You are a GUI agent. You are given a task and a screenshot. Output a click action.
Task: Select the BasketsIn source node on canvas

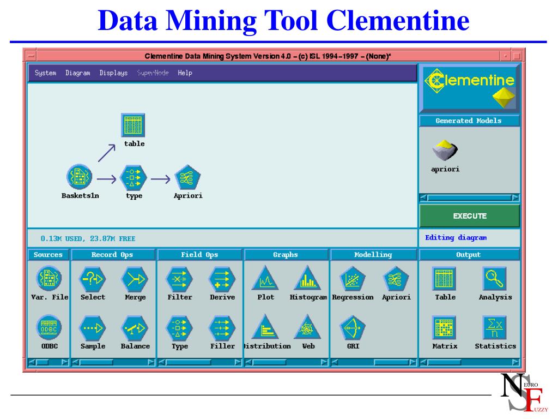[x=80, y=177]
